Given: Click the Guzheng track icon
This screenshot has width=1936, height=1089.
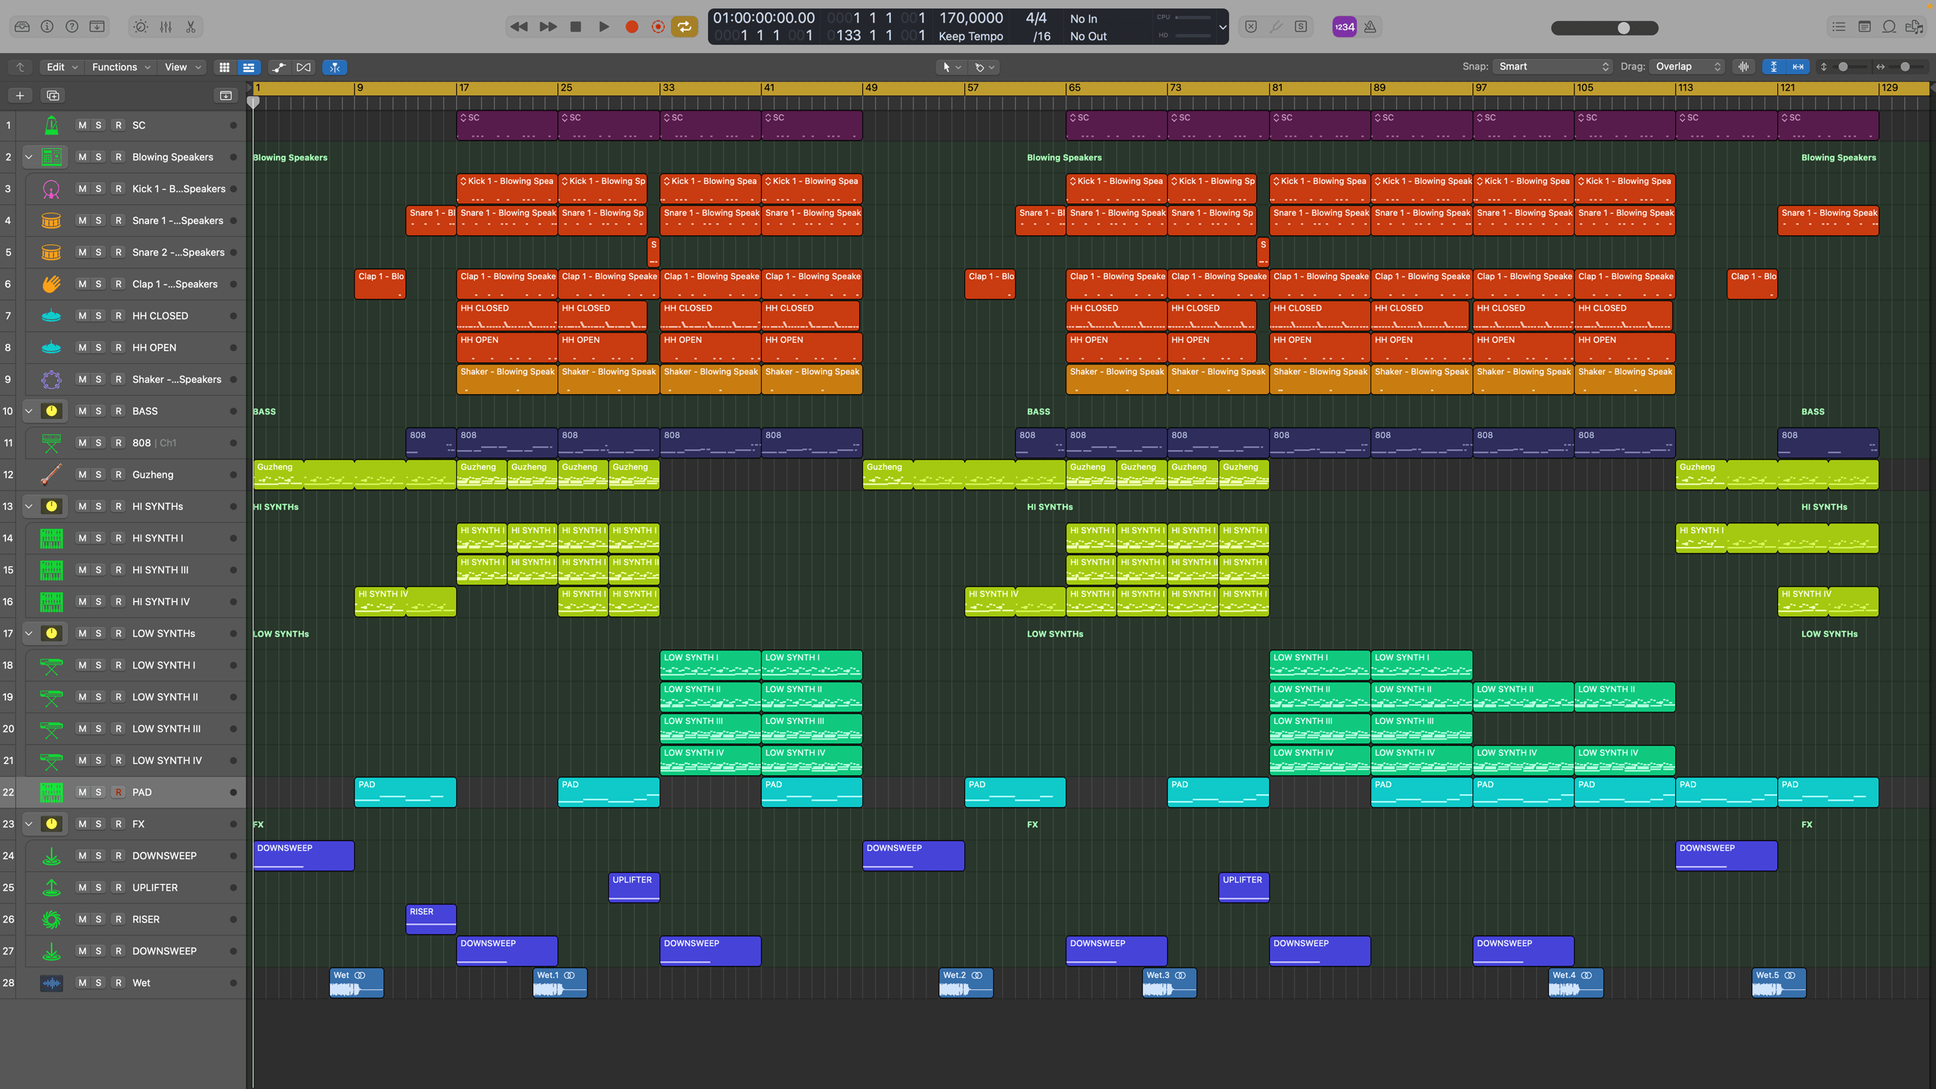Looking at the screenshot, I should click(51, 475).
